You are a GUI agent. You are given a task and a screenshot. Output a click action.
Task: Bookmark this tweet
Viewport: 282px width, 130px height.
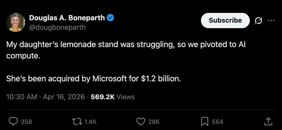(x=205, y=121)
